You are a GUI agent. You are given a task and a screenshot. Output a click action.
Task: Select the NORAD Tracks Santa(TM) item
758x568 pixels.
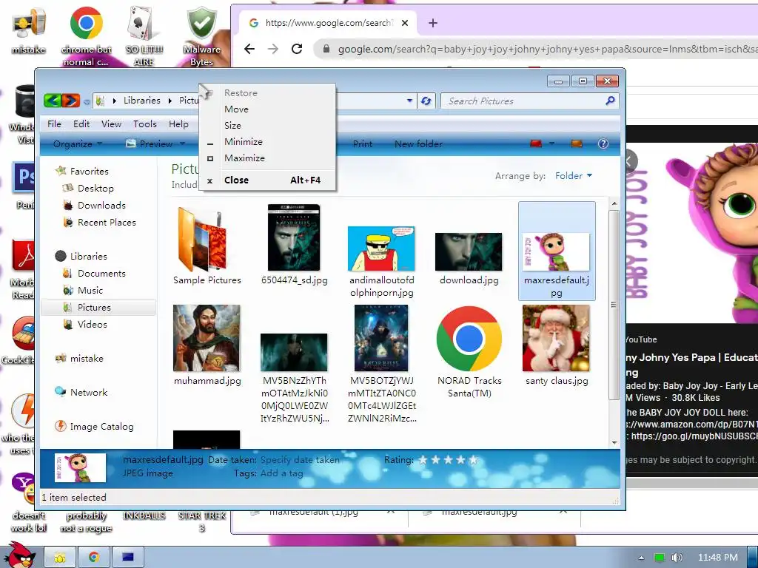click(x=469, y=353)
